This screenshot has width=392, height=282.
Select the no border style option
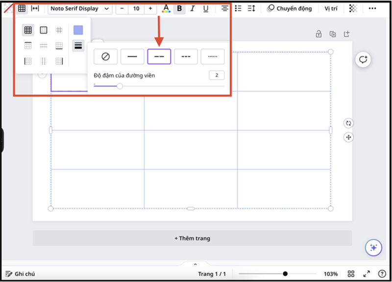pyautogui.click(x=105, y=56)
